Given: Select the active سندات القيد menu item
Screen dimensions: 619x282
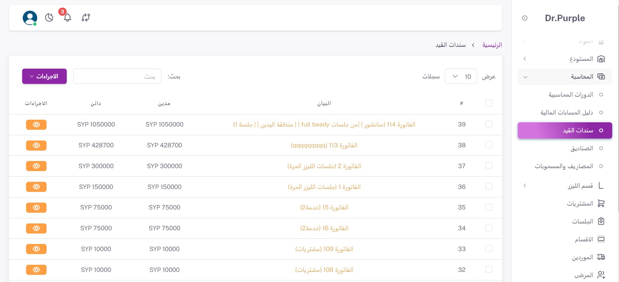Looking at the screenshot, I should (x=565, y=130).
